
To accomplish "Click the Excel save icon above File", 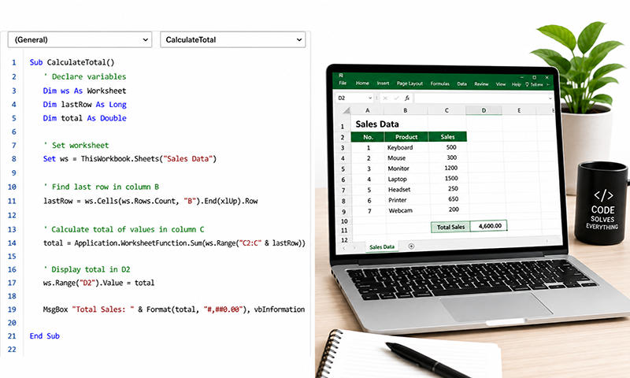I will (341, 76).
